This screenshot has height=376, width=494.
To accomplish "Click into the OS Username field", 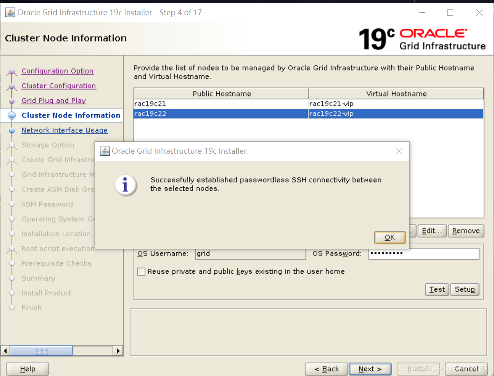I will [250, 254].
